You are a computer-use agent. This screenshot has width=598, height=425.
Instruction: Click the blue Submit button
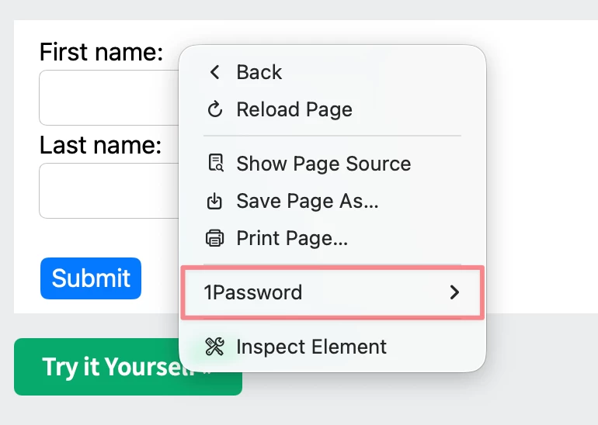tap(91, 278)
